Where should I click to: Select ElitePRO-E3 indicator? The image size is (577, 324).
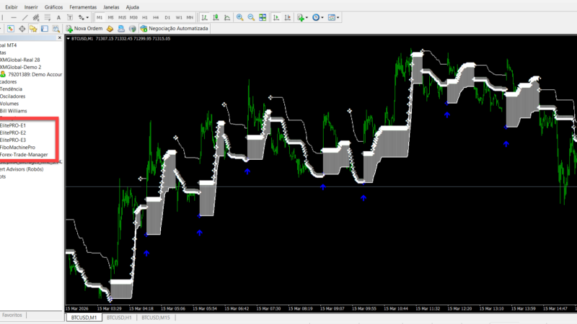(13, 140)
